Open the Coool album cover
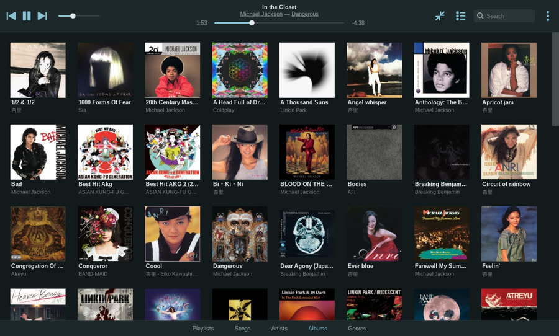Viewport: 559px width, 336px height. point(173,234)
